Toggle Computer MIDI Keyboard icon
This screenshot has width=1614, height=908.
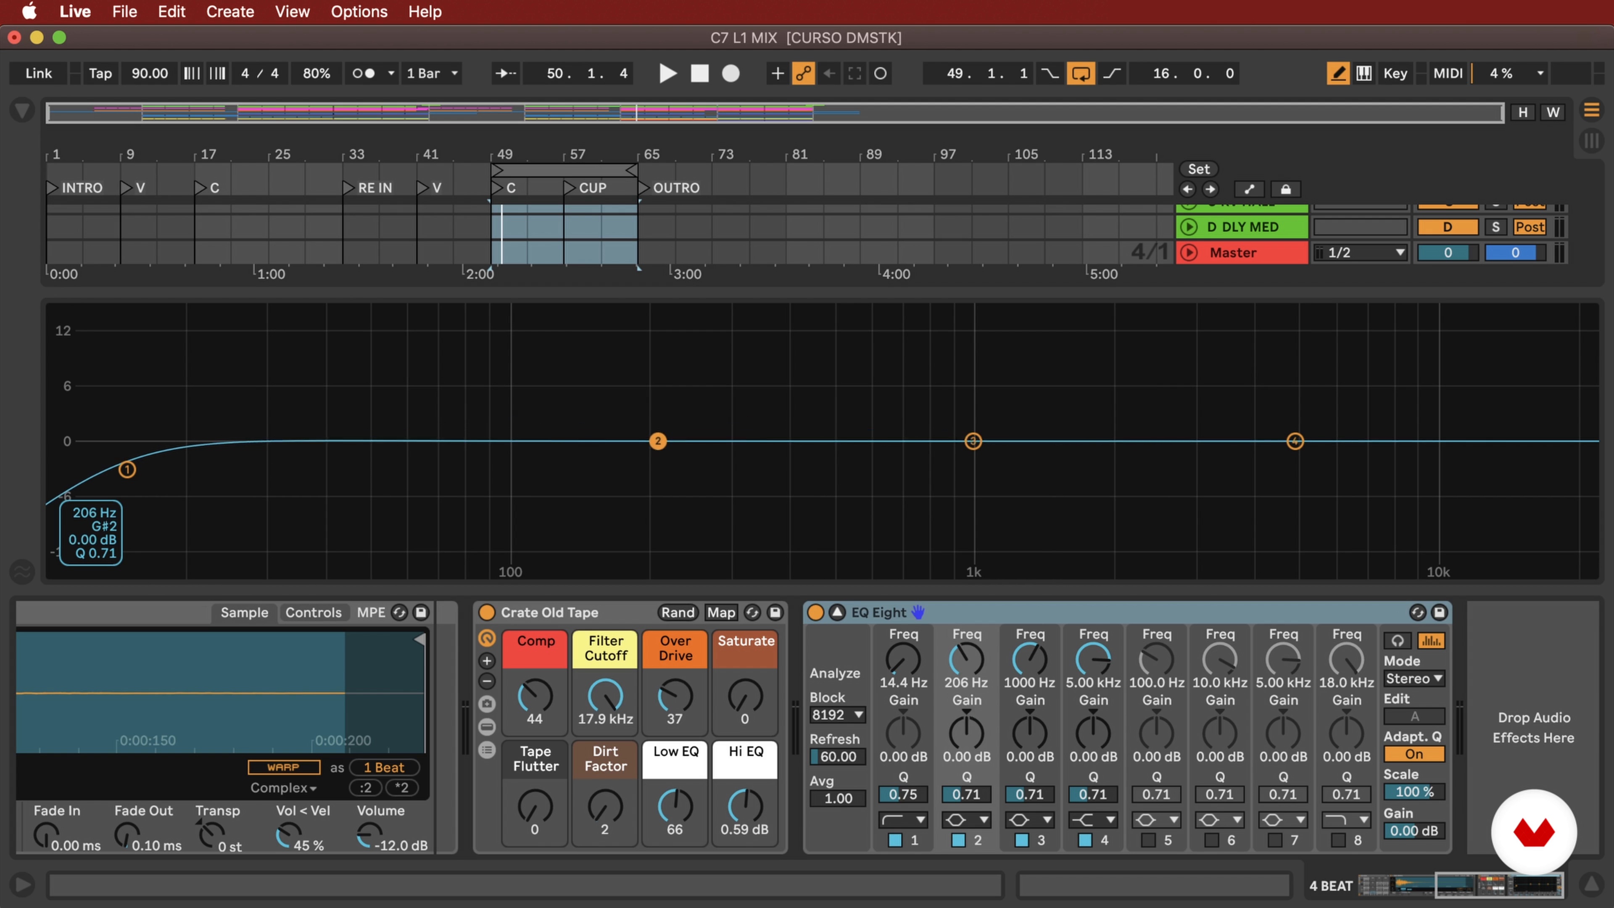click(1363, 73)
